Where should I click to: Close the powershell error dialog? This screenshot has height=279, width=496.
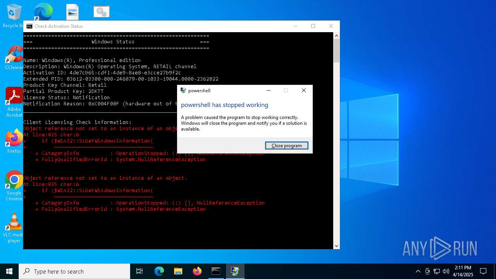[x=304, y=90]
